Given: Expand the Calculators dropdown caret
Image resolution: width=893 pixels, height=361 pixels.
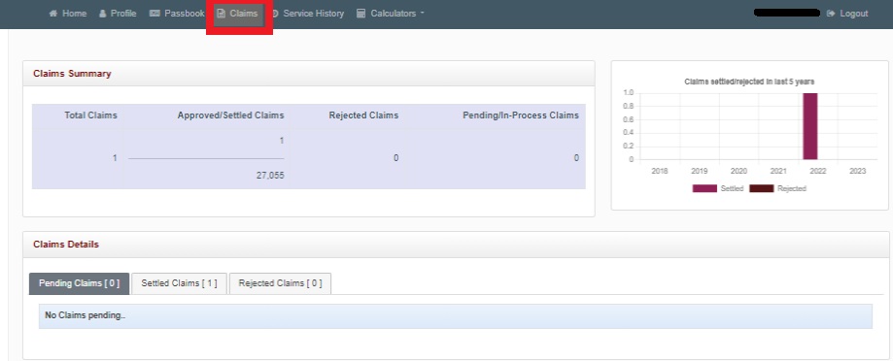Looking at the screenshot, I should [422, 13].
